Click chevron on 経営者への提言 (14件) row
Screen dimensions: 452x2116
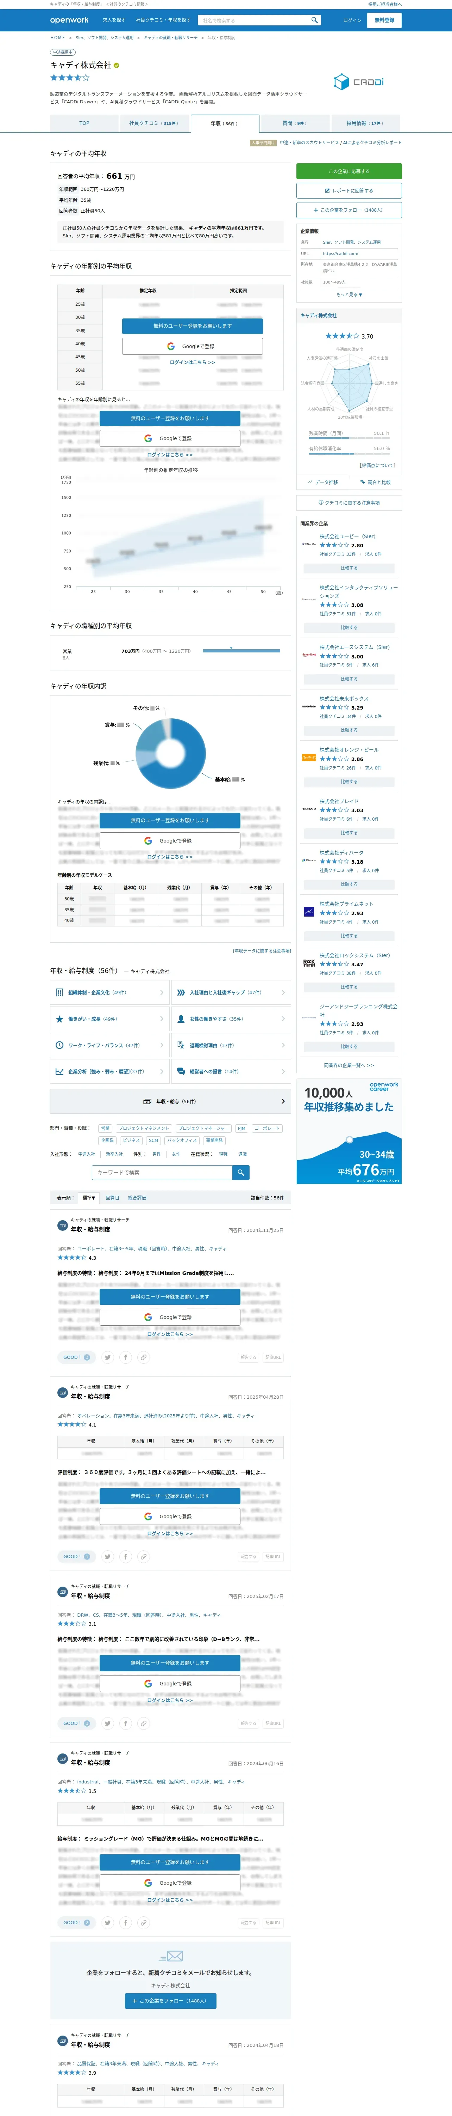pyautogui.click(x=283, y=1071)
